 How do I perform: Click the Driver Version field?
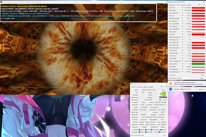click(x=153, y=117)
